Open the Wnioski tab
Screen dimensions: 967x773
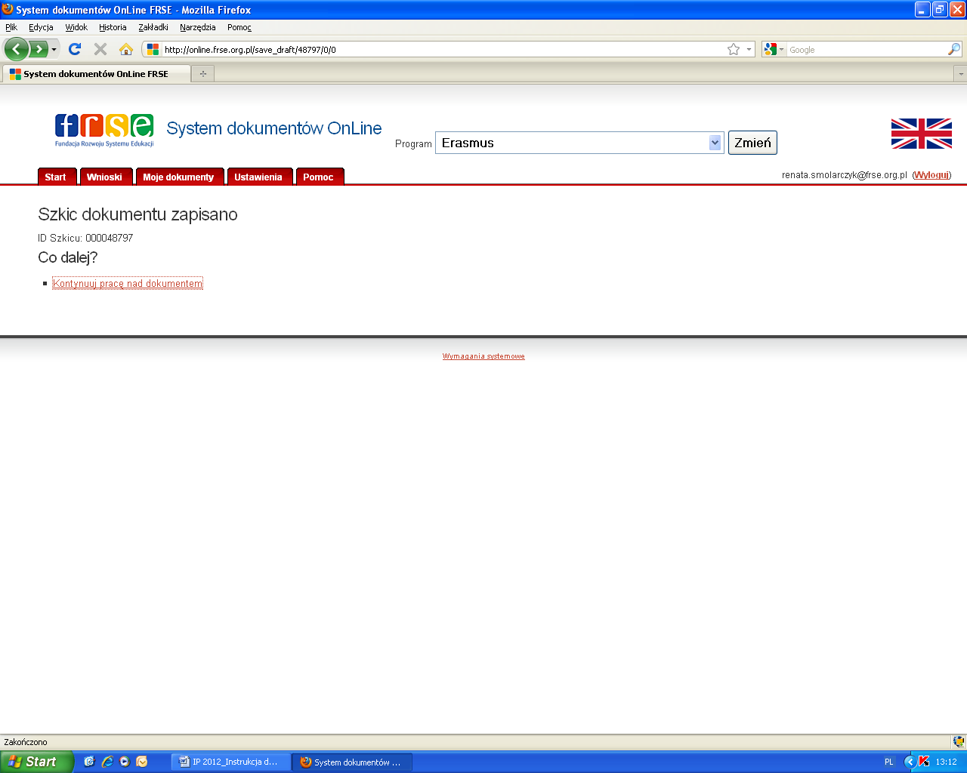106,177
